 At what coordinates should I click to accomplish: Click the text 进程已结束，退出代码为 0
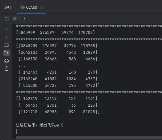pyautogui.click(x=40, y=125)
